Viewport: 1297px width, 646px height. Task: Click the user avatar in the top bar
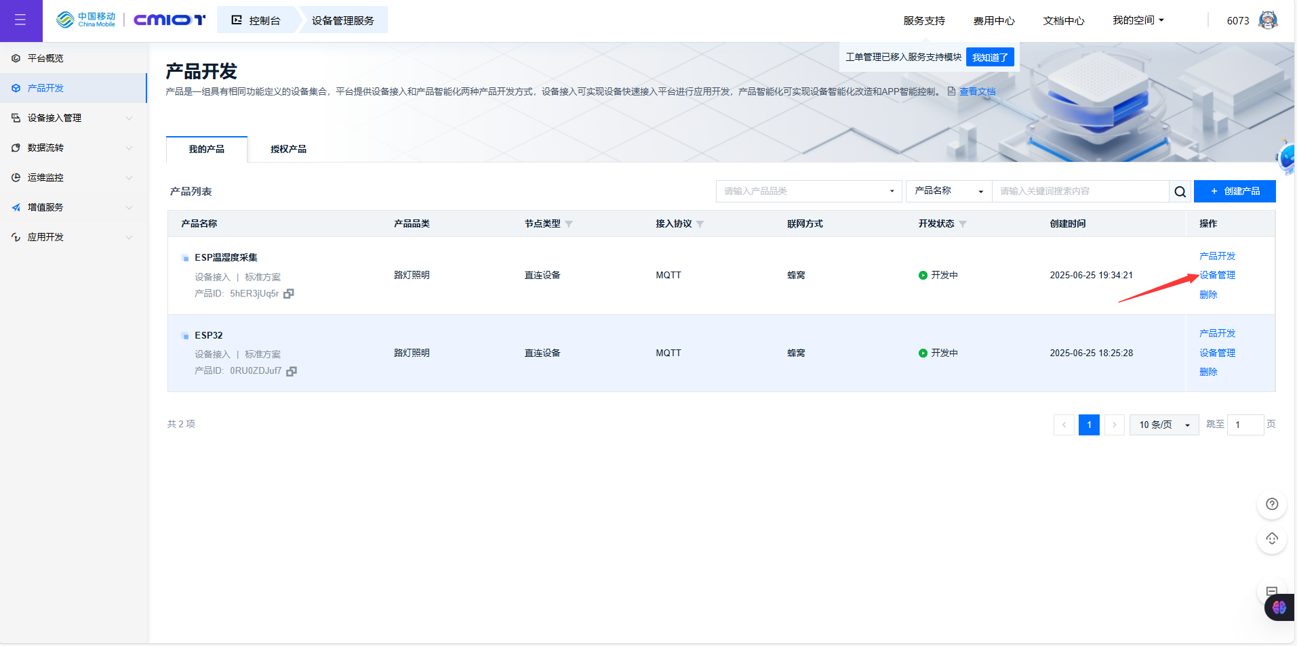tap(1269, 20)
